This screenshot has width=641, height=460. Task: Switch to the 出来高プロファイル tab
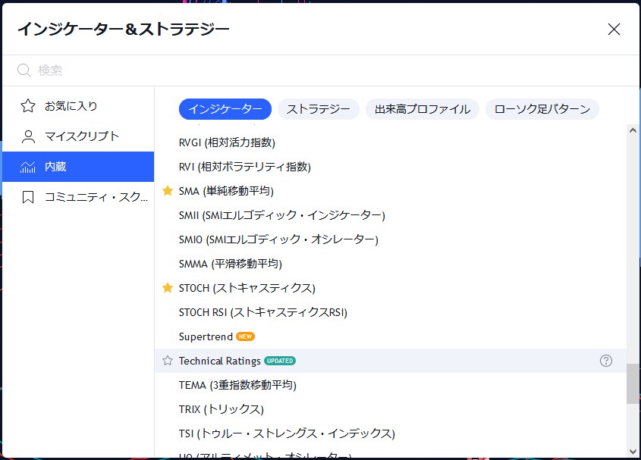coord(423,109)
